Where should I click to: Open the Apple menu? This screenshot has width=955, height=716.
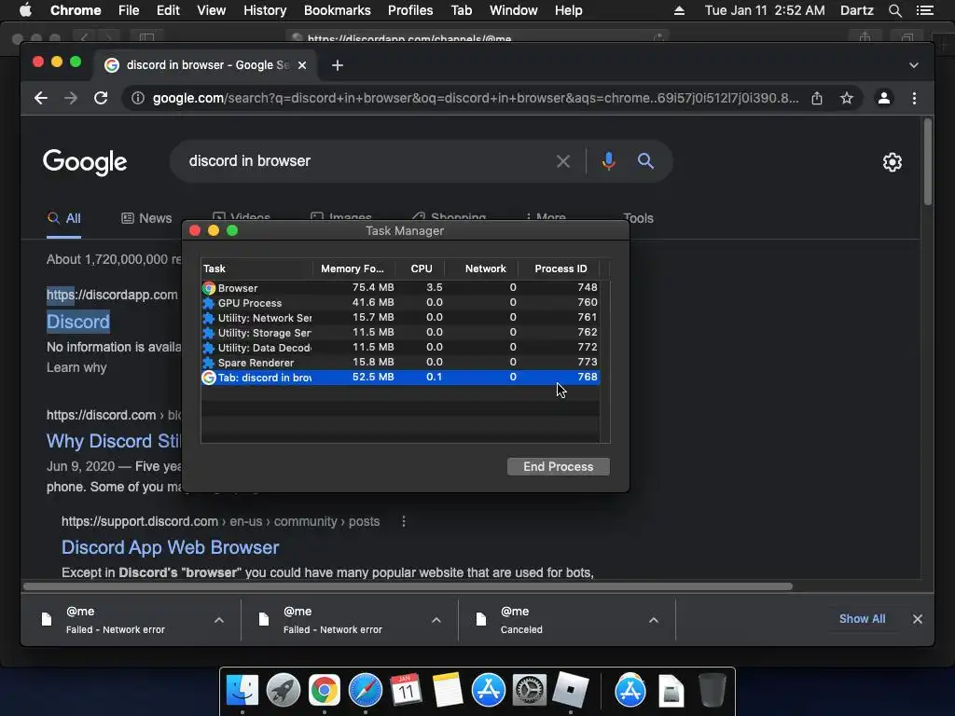pyautogui.click(x=25, y=10)
